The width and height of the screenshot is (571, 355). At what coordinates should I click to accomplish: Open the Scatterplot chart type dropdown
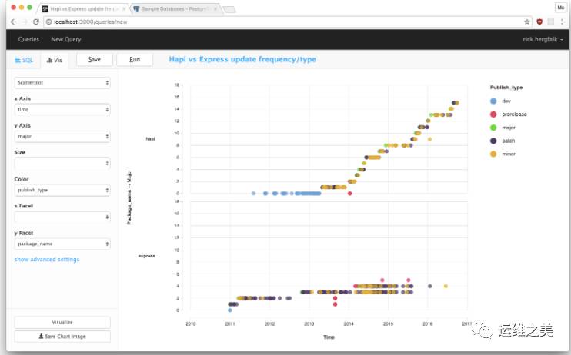coord(62,82)
